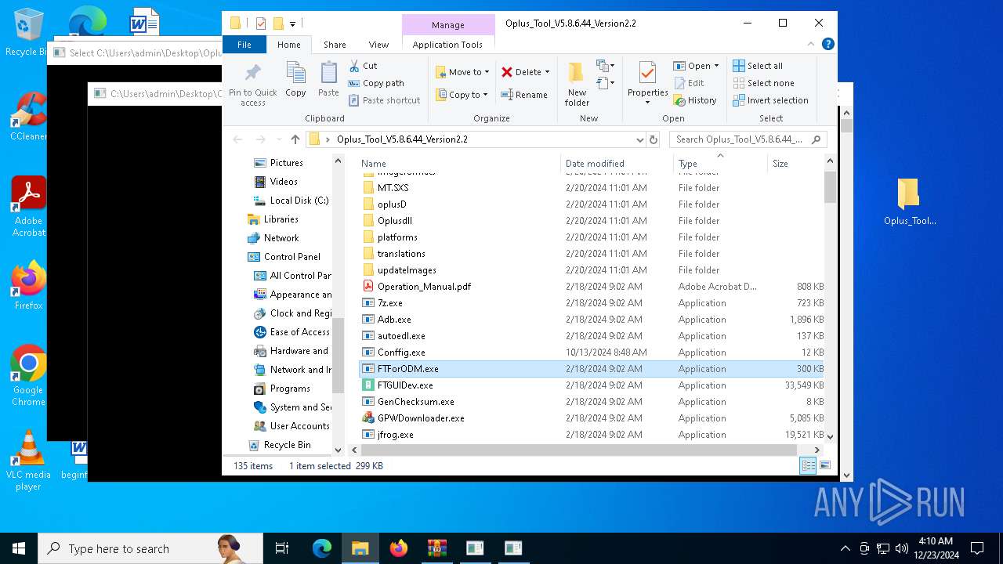Viewport: 1003px width, 564px height.
Task: Sort by the Size column header
Action: (795, 164)
